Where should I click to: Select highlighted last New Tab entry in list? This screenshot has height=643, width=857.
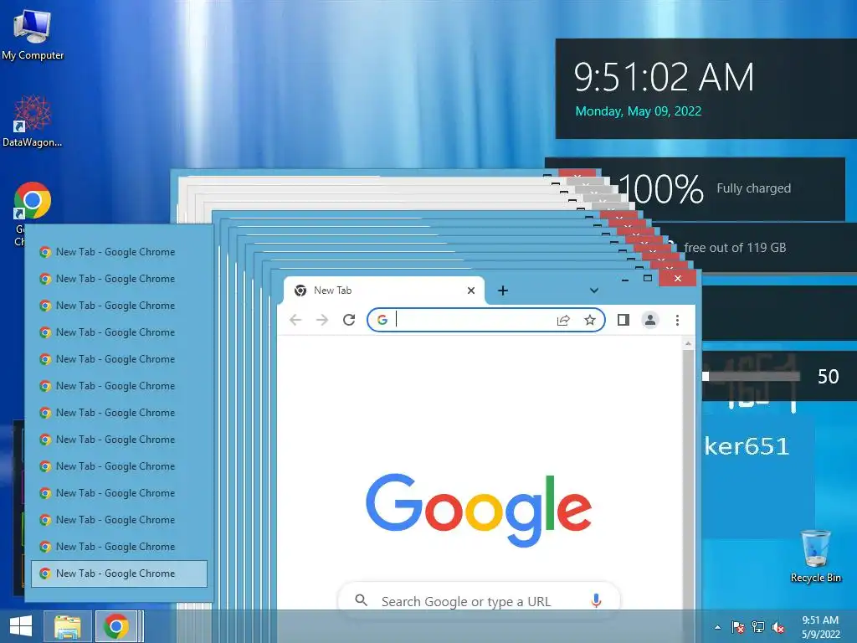[119, 574]
